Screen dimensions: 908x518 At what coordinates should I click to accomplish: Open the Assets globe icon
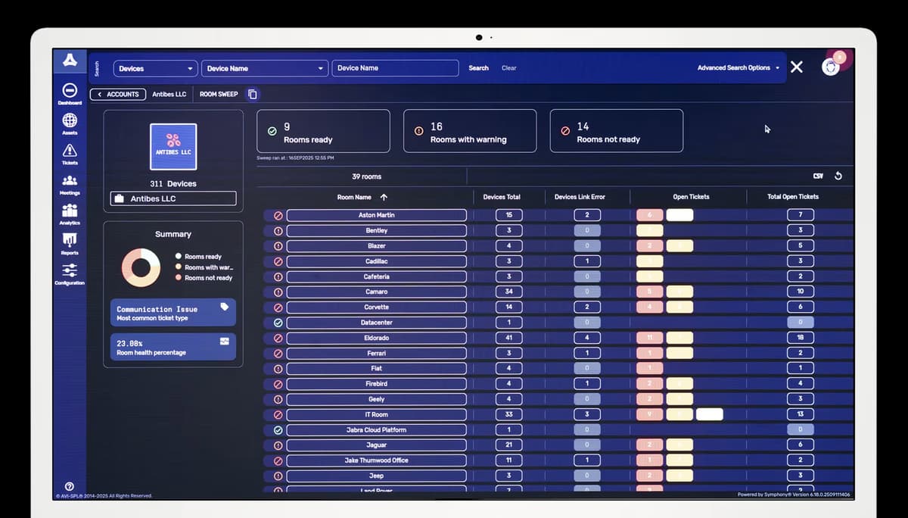coord(70,120)
